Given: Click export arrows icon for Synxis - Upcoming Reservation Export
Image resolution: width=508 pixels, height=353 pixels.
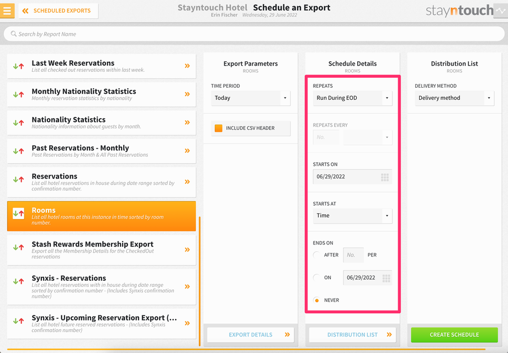Looking at the screenshot, I should (18, 321).
